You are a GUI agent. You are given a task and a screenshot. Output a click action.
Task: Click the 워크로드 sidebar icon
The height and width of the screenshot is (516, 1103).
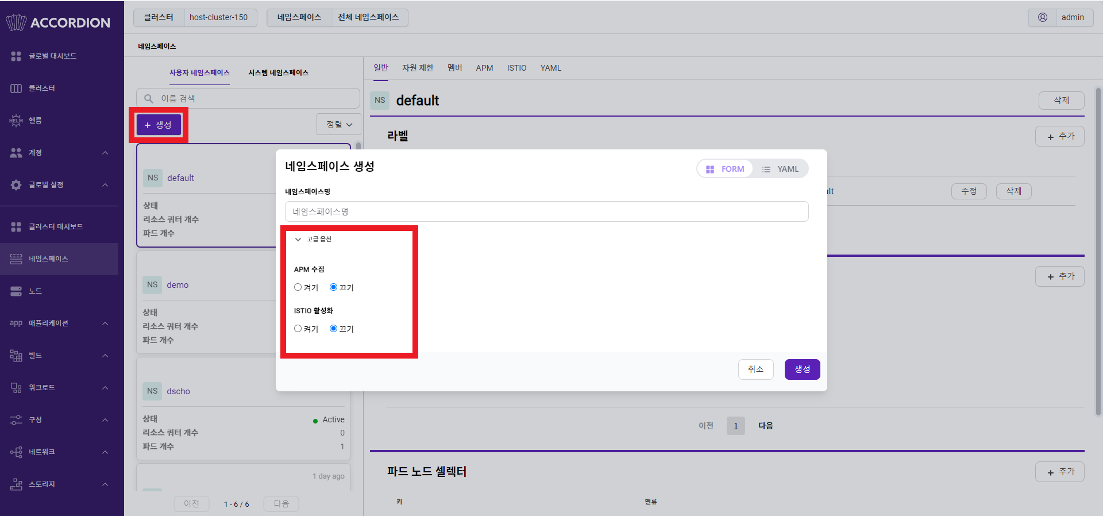[x=16, y=387]
